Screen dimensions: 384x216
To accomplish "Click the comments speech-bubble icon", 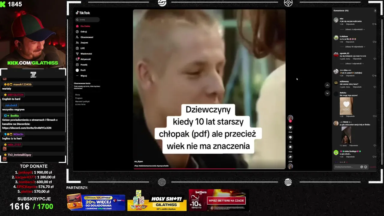I will [x=290, y=137].
